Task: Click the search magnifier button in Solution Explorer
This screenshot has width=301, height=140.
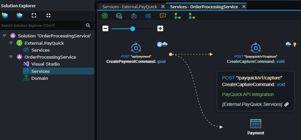Action: click(x=88, y=25)
